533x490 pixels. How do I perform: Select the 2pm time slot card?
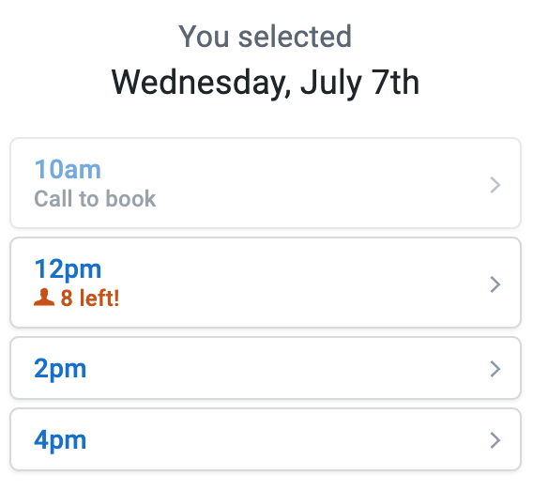tap(266, 368)
